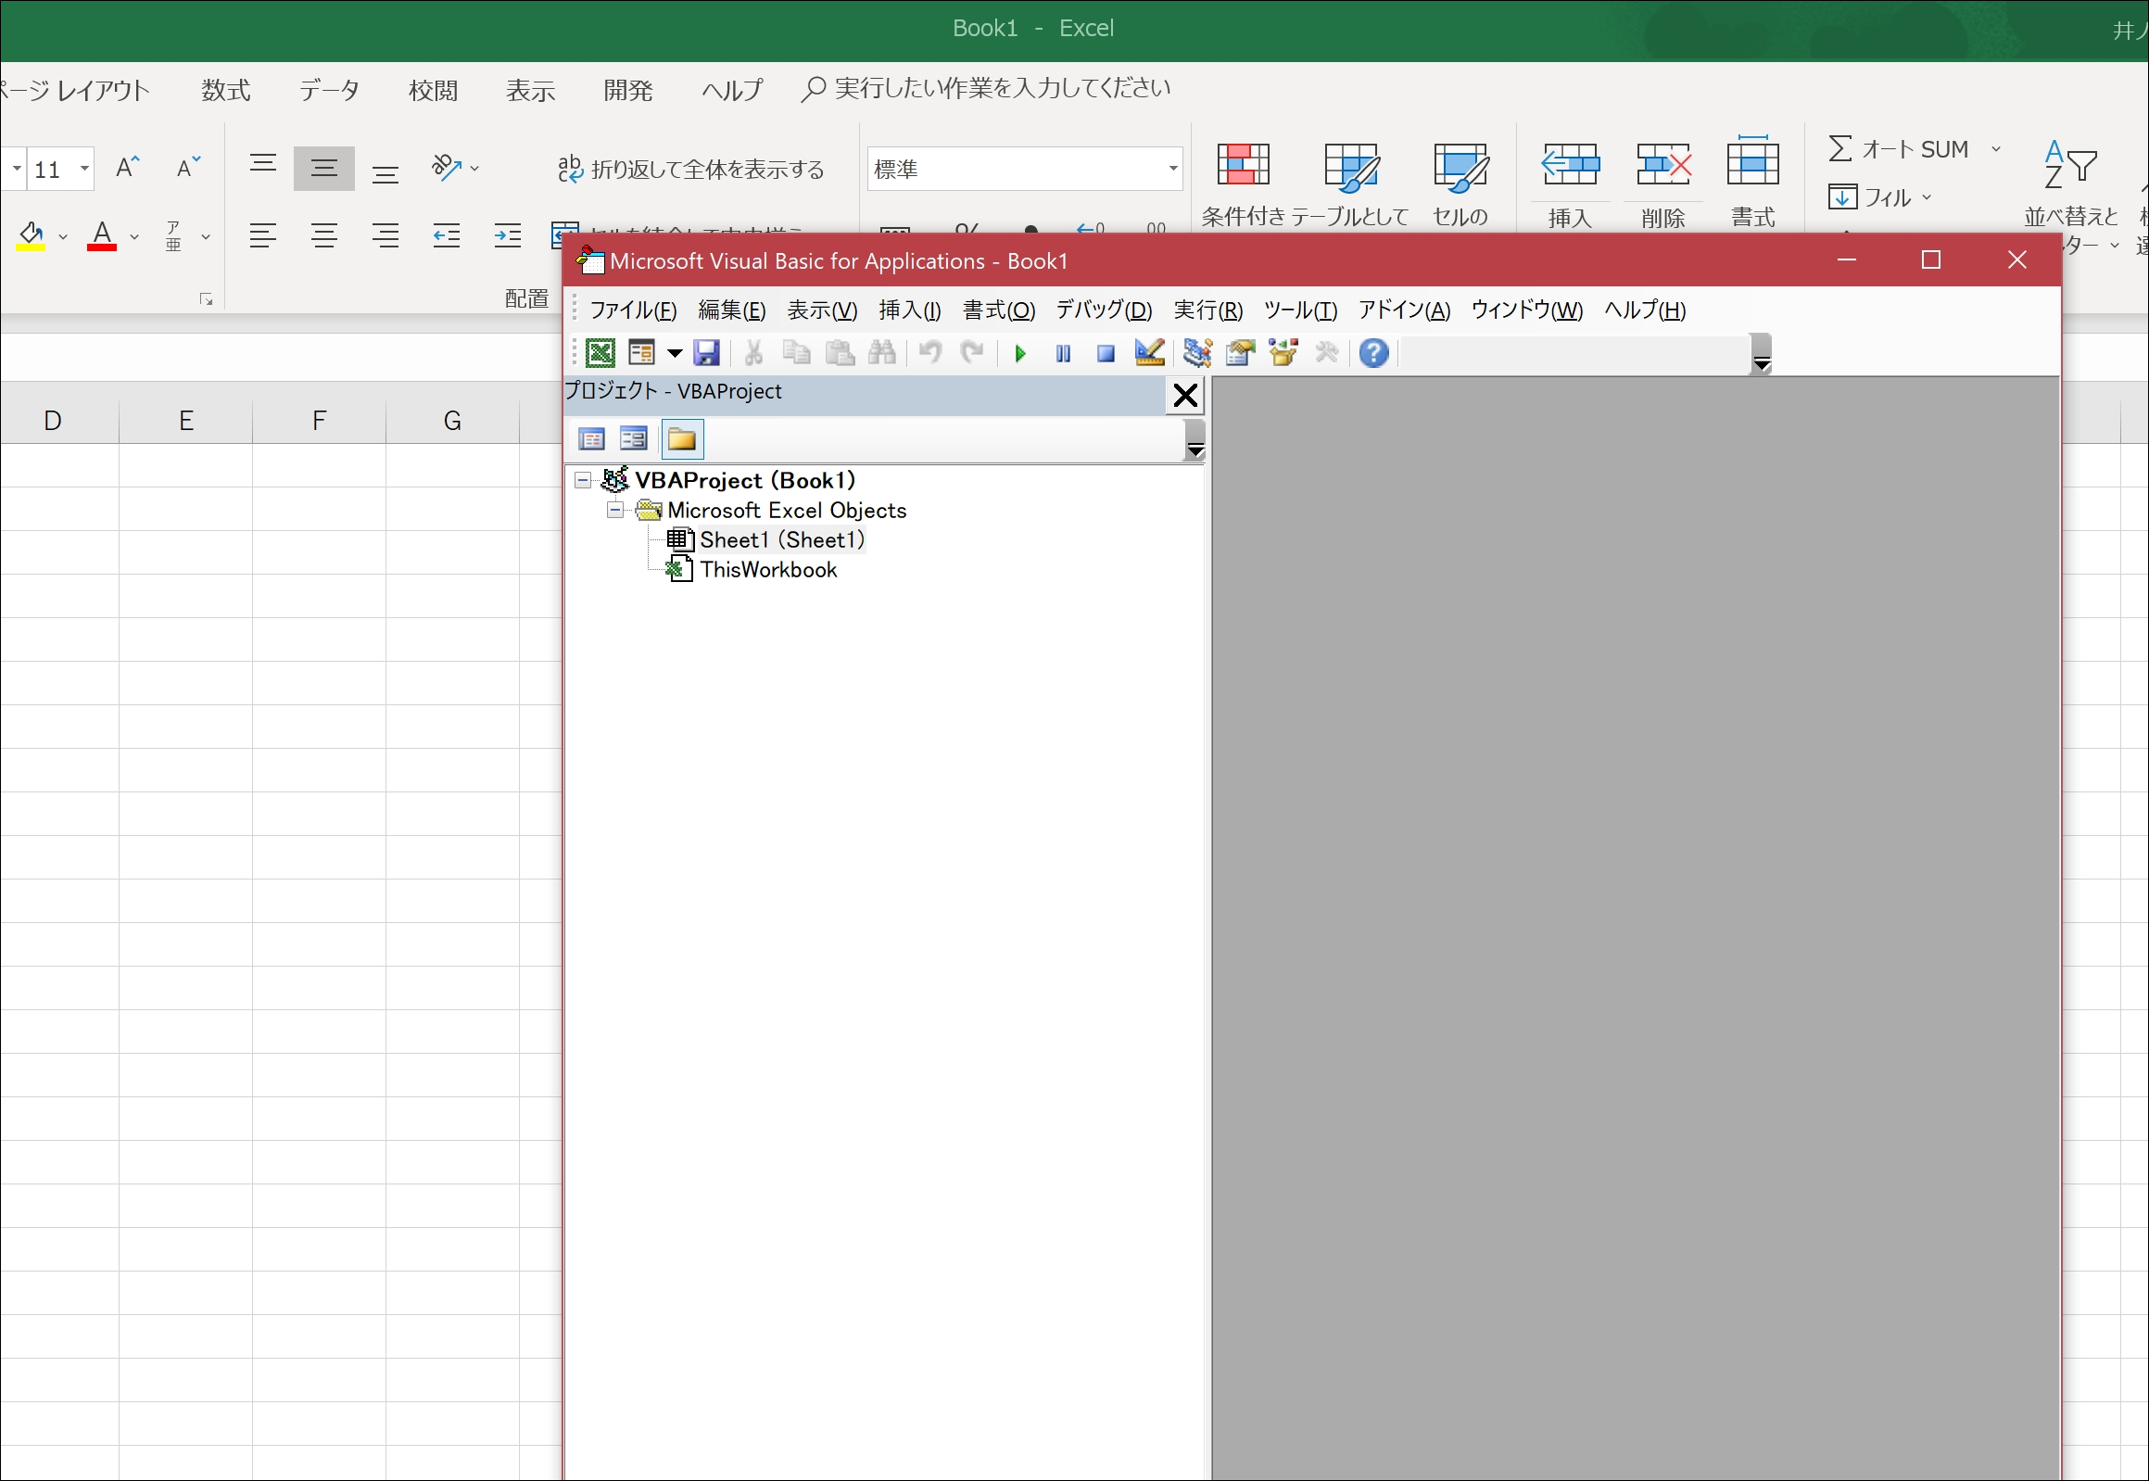Click the Find binoculars icon in VBA toolbar

[881, 352]
